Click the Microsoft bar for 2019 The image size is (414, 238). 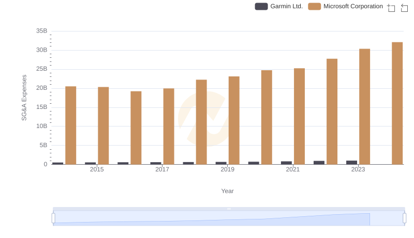[234, 120]
